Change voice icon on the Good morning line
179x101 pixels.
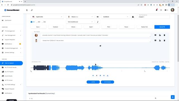(x=160, y=35)
